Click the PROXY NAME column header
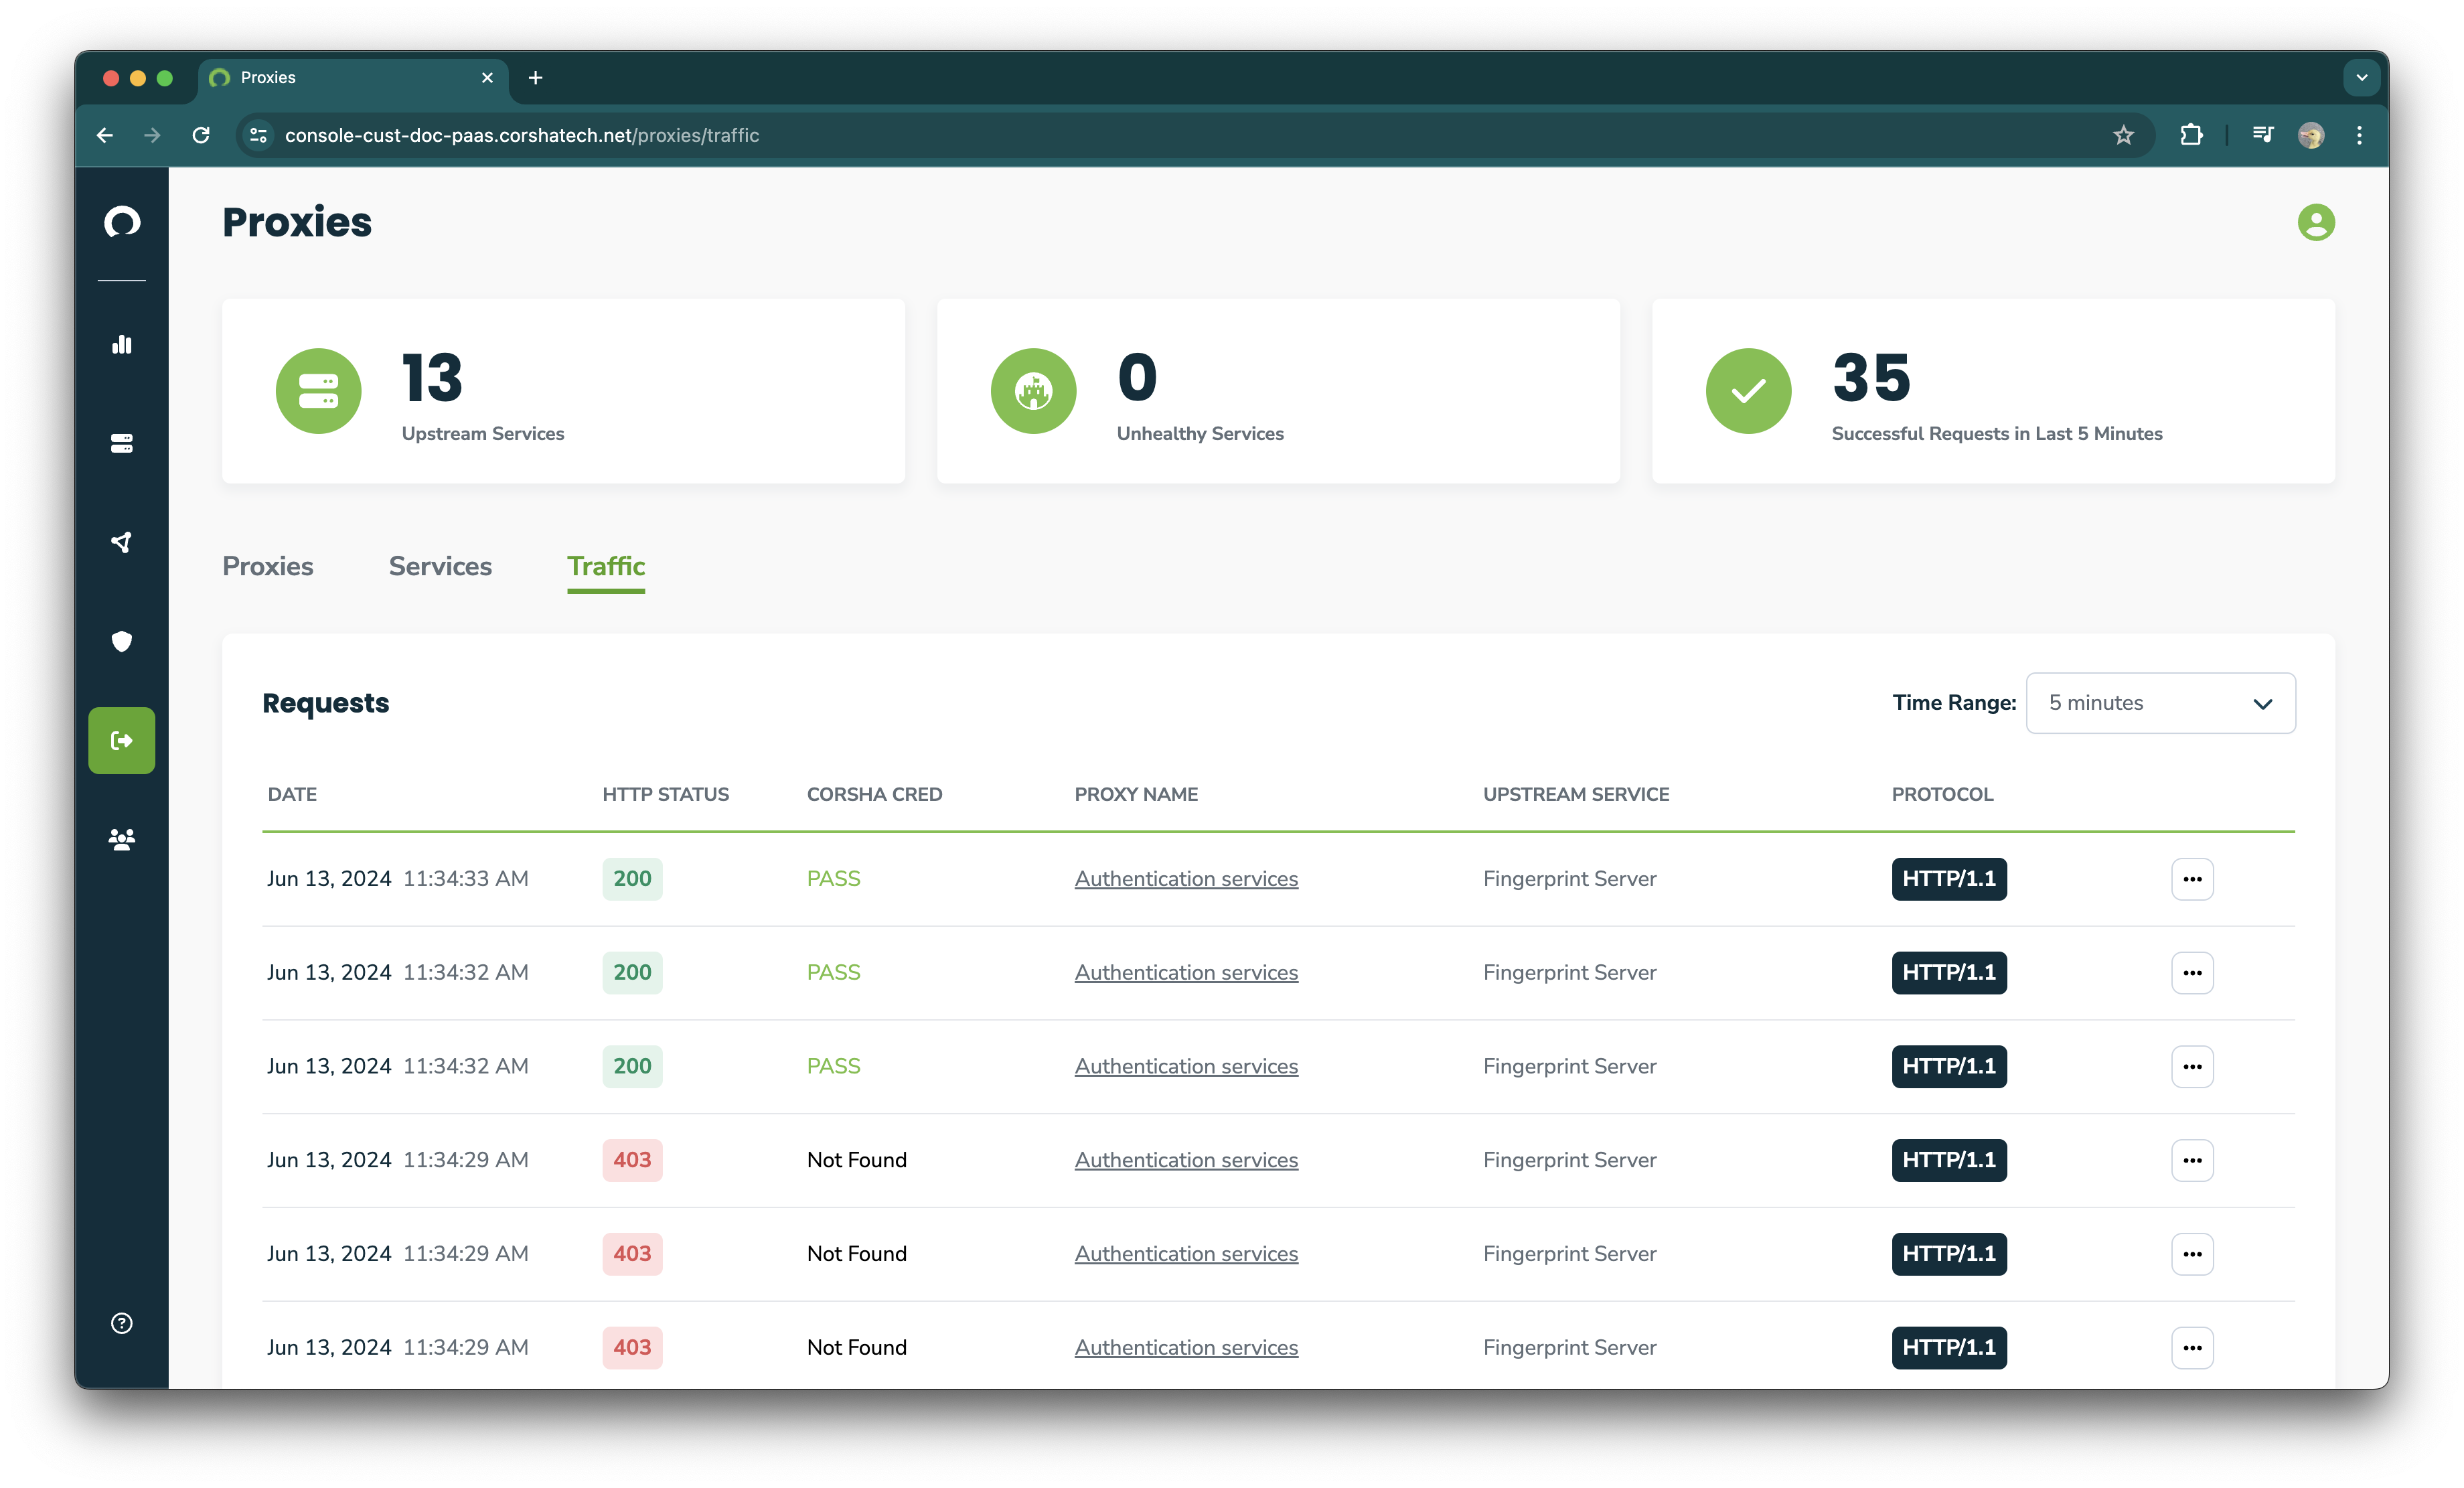The height and width of the screenshot is (1488, 2464). 1136,794
